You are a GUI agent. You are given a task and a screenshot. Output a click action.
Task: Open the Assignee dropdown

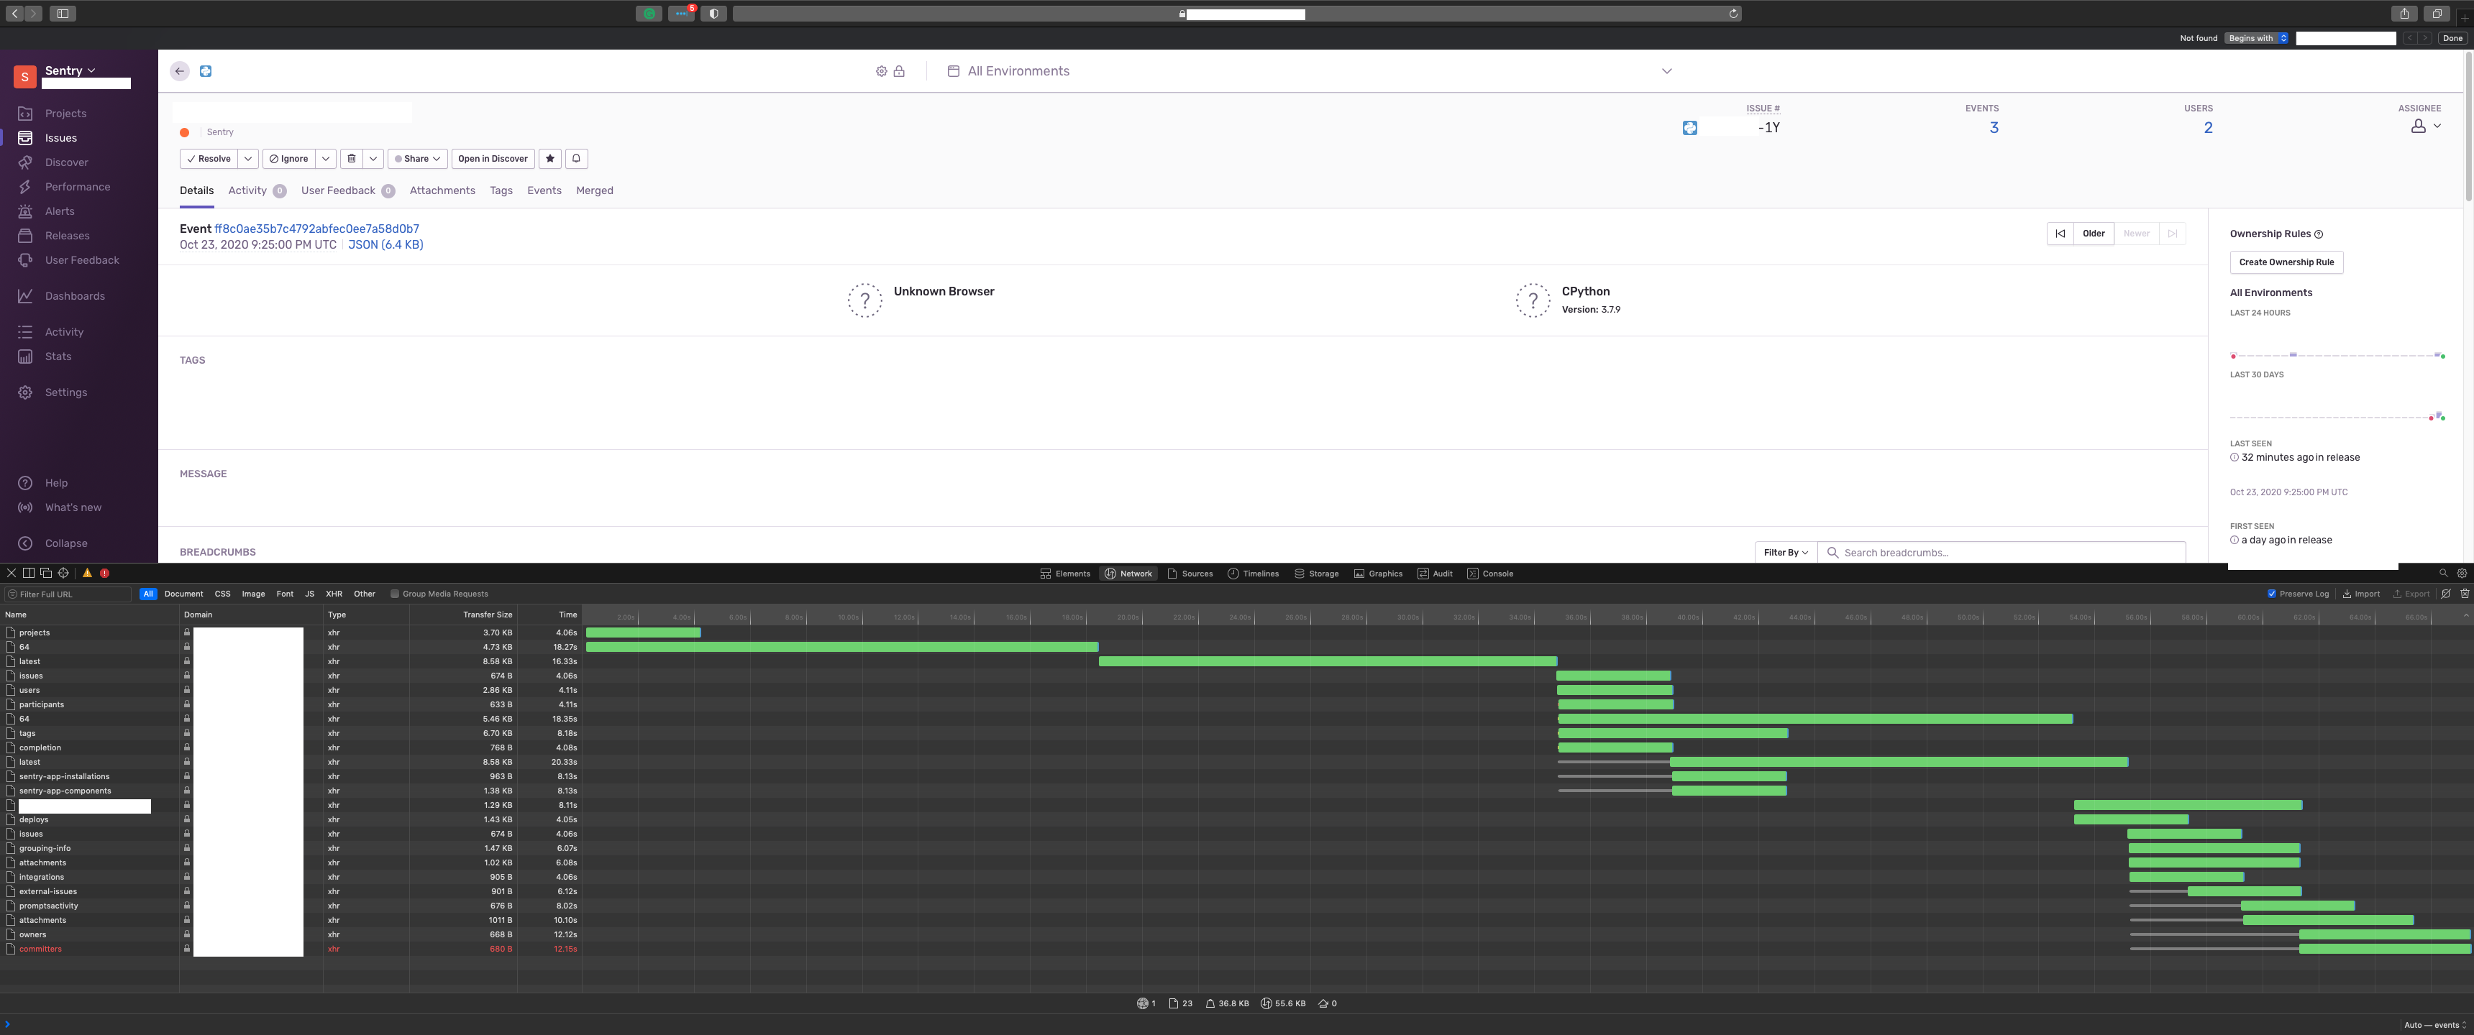[2426, 126]
